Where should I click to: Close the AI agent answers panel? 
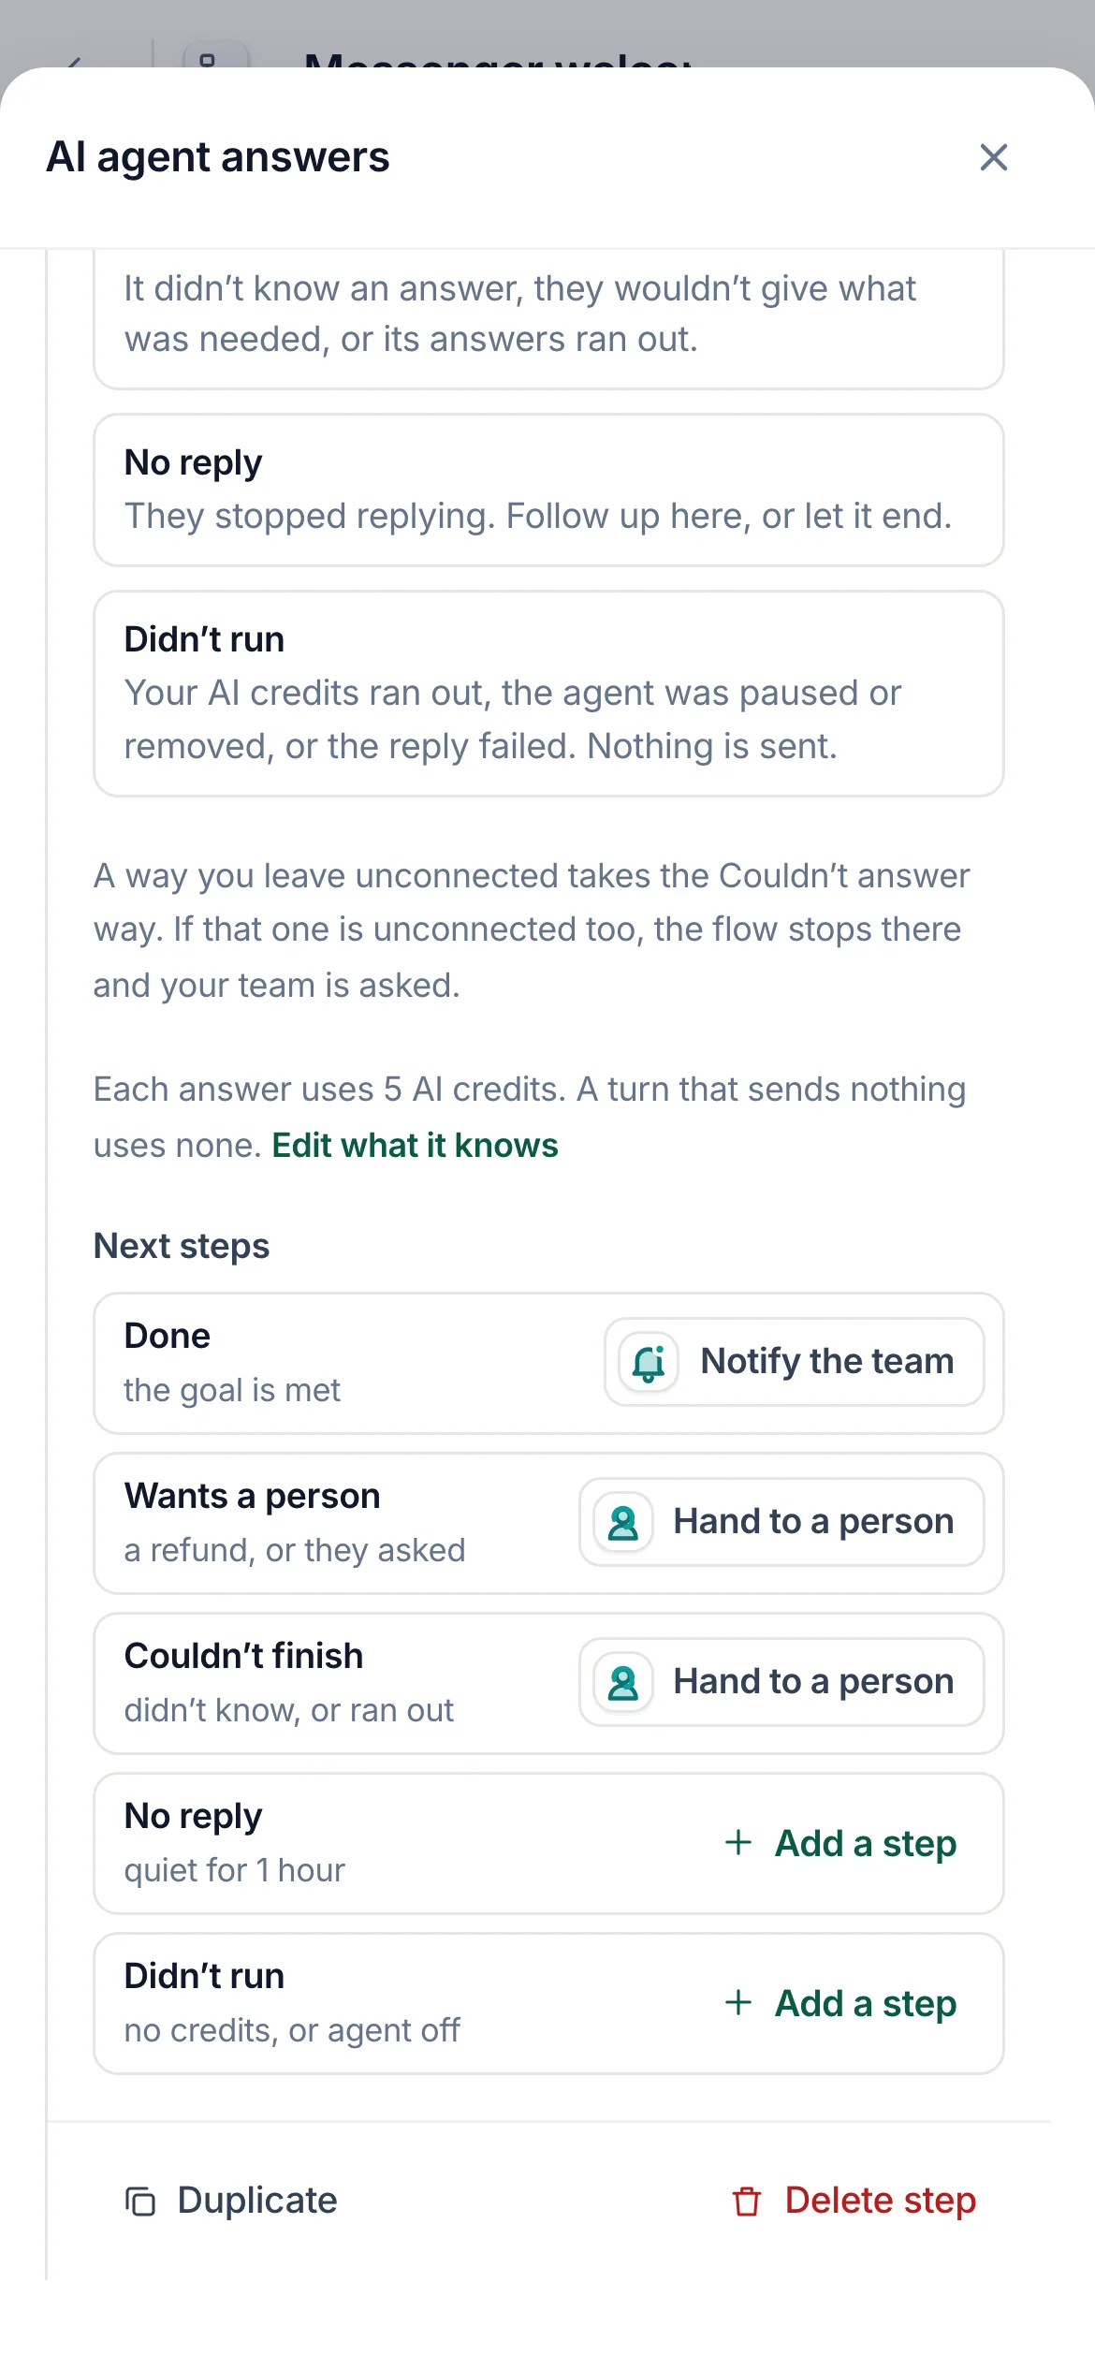coord(993,157)
